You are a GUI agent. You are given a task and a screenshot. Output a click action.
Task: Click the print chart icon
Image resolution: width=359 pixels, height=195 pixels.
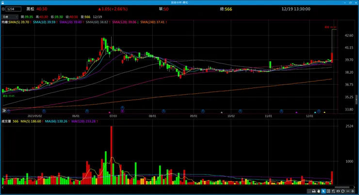314,191
